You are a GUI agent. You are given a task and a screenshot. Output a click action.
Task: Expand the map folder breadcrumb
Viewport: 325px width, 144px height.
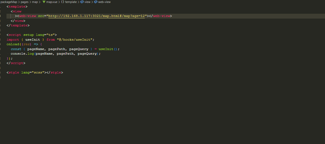coord(35,2)
